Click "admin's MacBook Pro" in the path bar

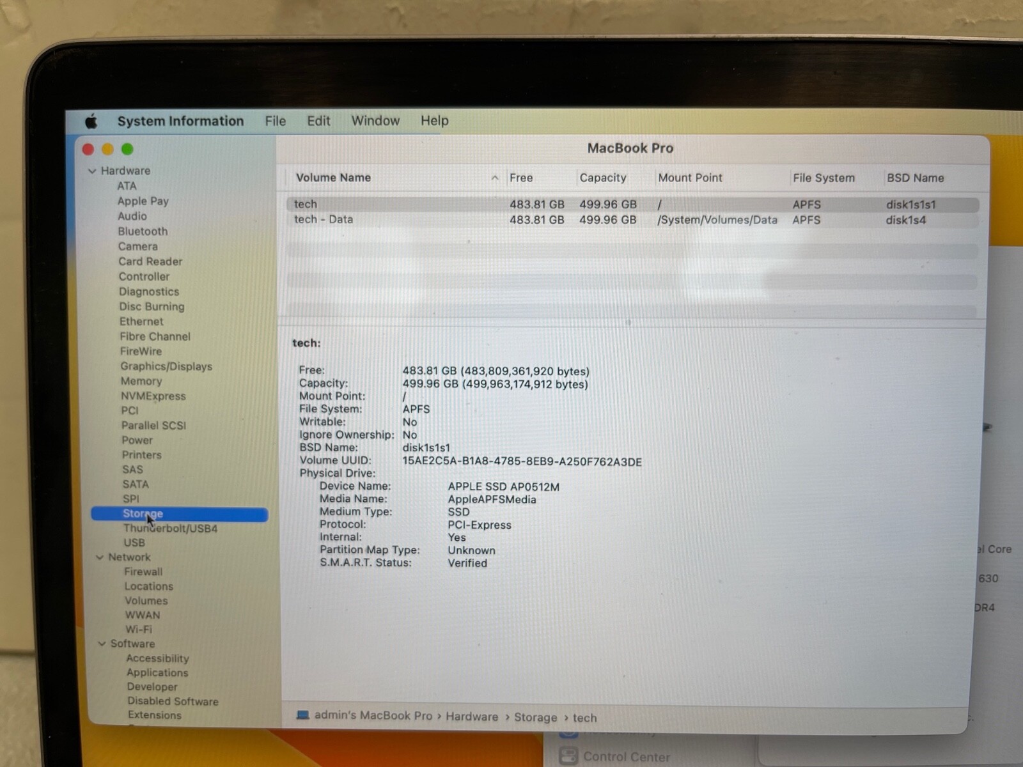click(373, 716)
